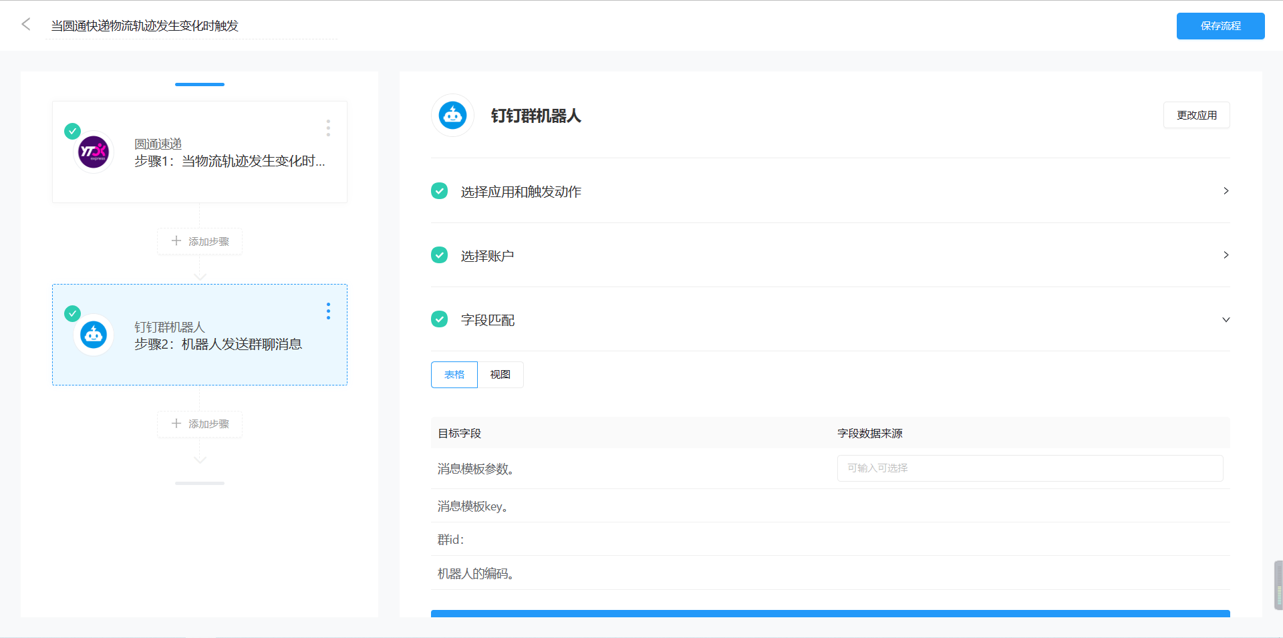Select step 2 机器人发送群聊消息 card

[200, 335]
